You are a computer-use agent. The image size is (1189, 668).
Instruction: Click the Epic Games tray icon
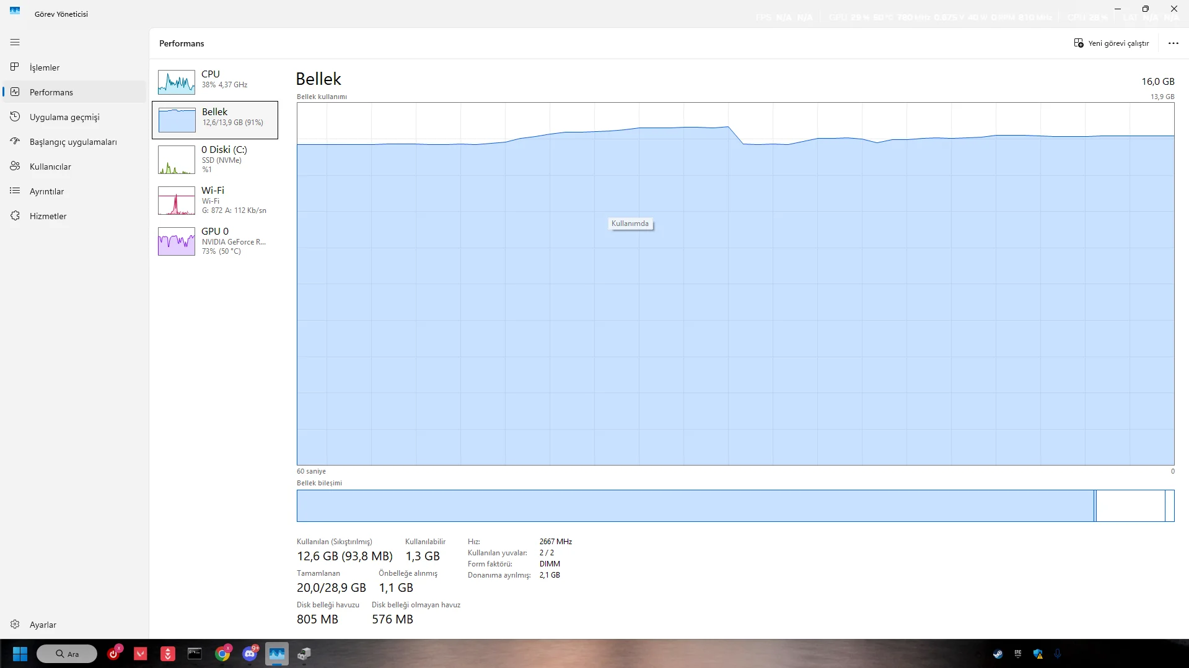click(x=1018, y=654)
